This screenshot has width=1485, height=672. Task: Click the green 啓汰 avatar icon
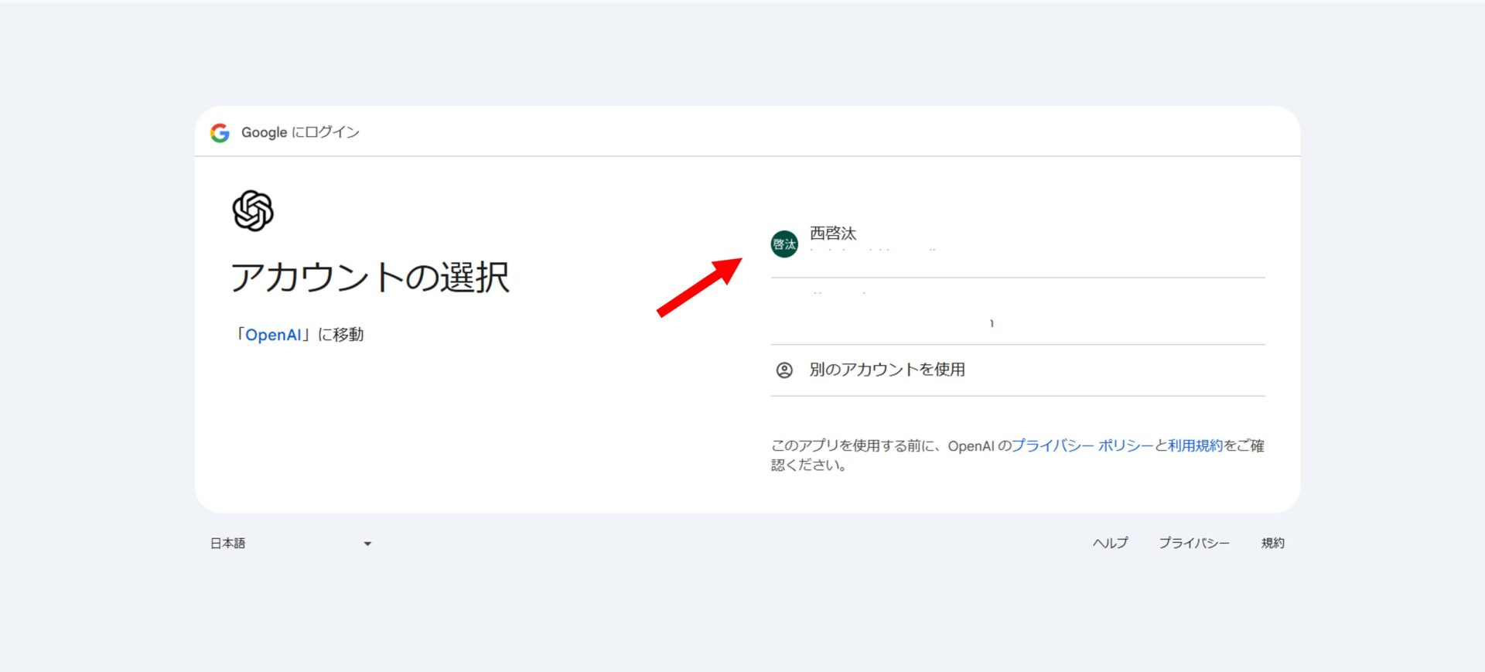(784, 244)
